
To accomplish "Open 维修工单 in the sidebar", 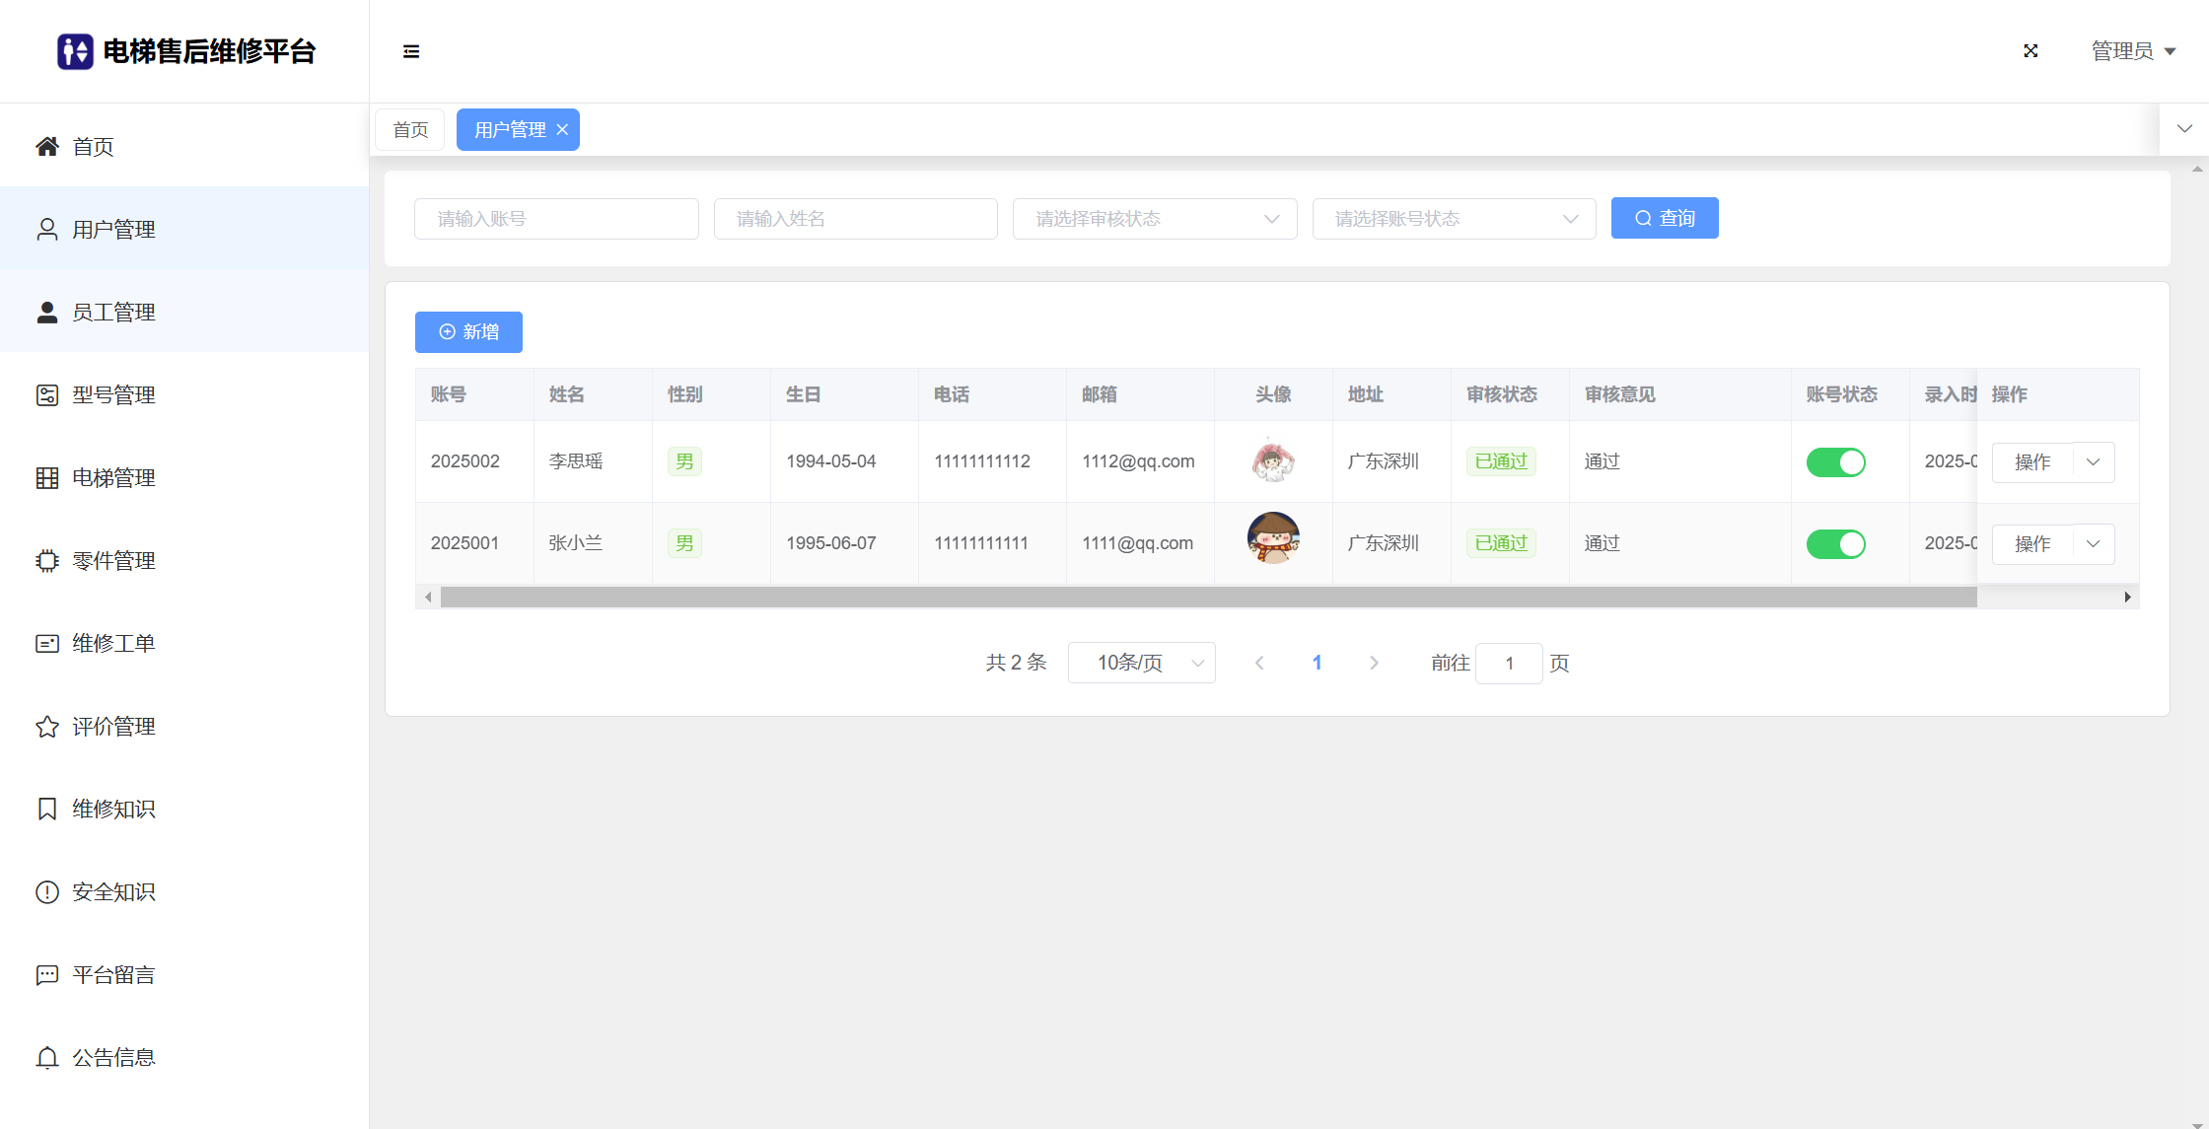I will click(x=113, y=644).
